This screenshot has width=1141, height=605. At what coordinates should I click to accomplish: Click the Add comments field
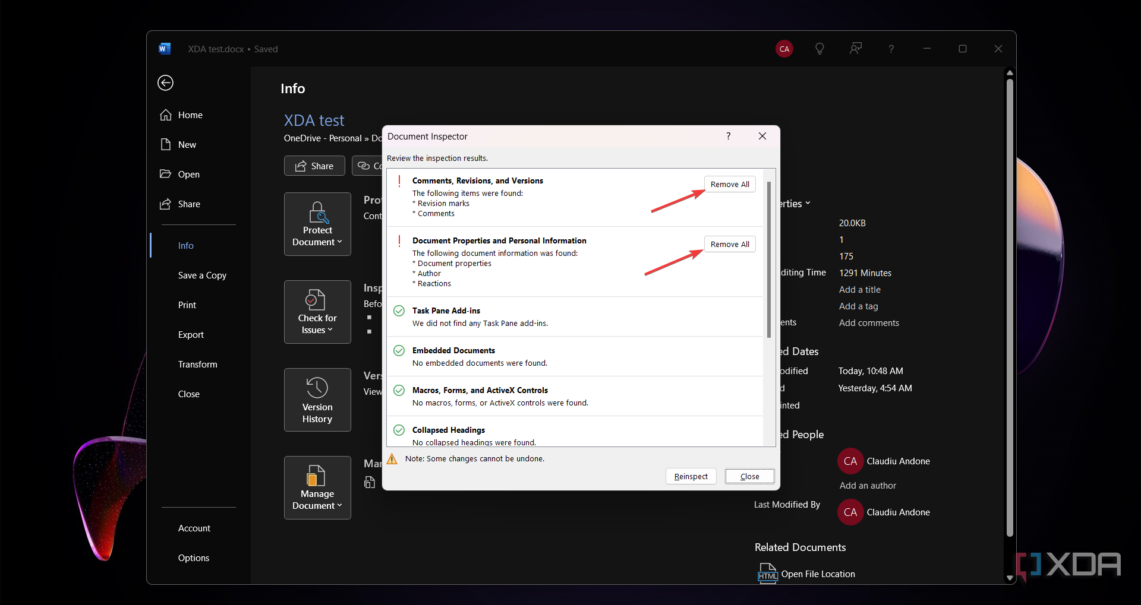(x=869, y=323)
